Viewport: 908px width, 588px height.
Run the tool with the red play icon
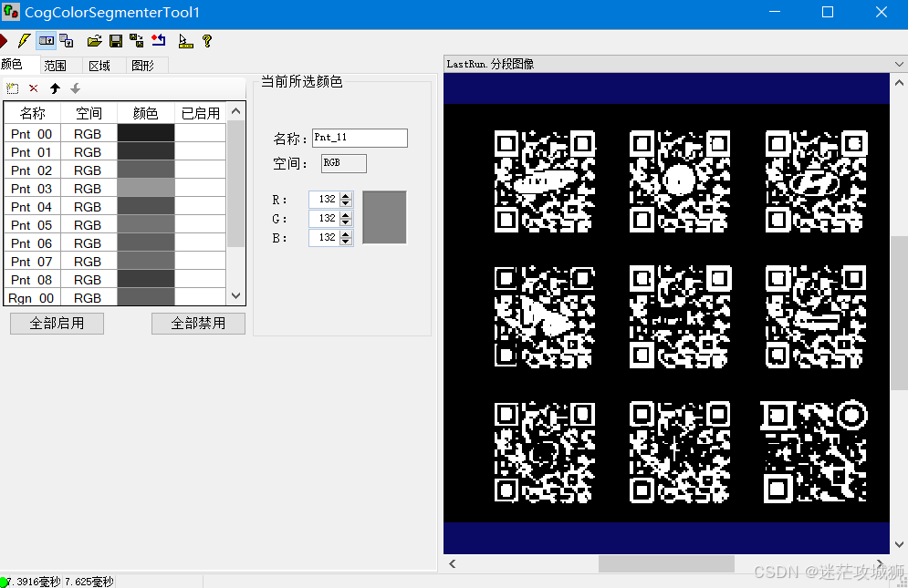[x=4, y=41]
